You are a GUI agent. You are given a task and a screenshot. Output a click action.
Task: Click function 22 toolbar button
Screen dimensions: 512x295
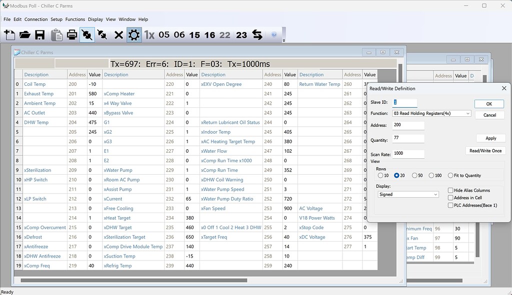[x=224, y=35]
